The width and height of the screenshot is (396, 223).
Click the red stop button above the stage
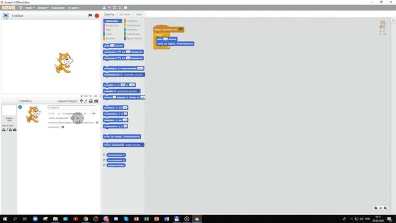click(x=97, y=15)
